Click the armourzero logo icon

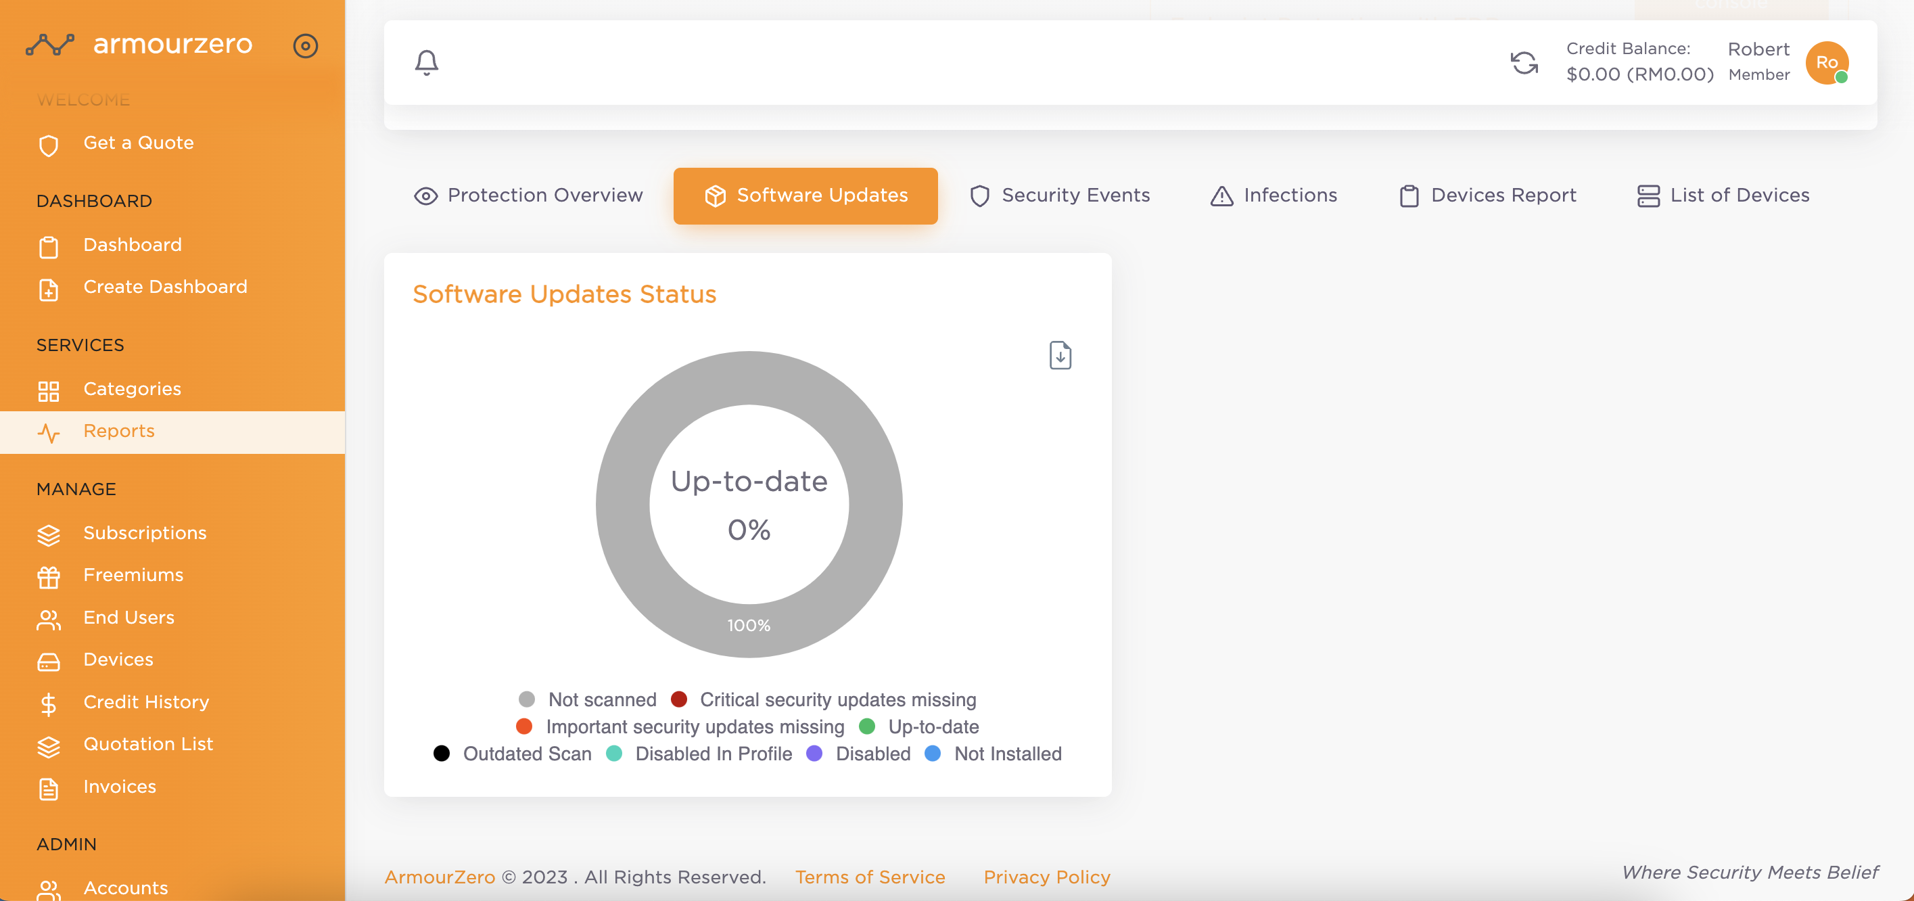click(50, 45)
